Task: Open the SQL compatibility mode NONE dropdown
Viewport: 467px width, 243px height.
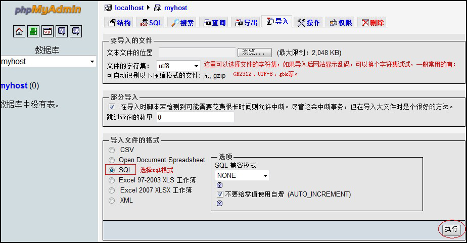Action: pos(242,175)
